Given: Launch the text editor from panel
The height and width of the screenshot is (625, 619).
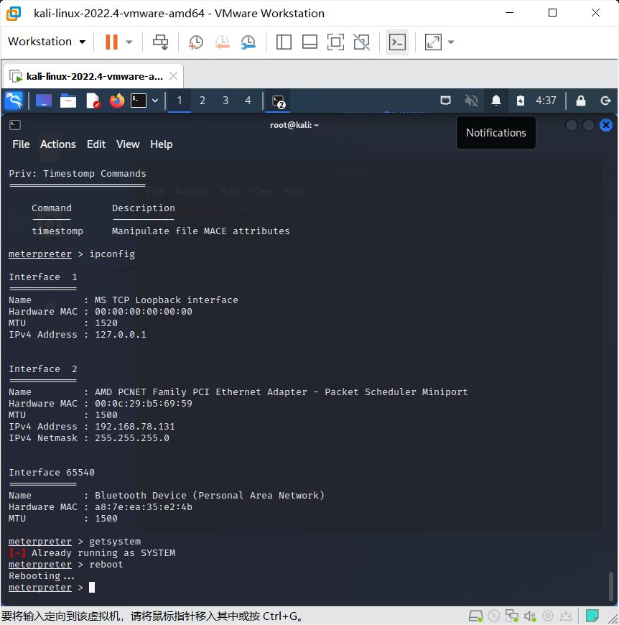Looking at the screenshot, I should (93, 101).
